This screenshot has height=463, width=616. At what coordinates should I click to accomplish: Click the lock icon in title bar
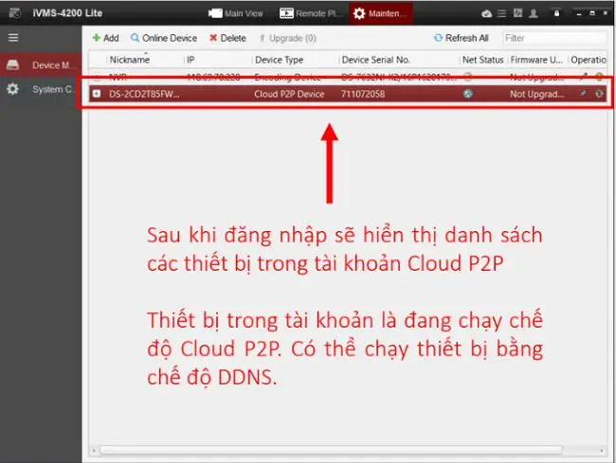tap(556, 13)
